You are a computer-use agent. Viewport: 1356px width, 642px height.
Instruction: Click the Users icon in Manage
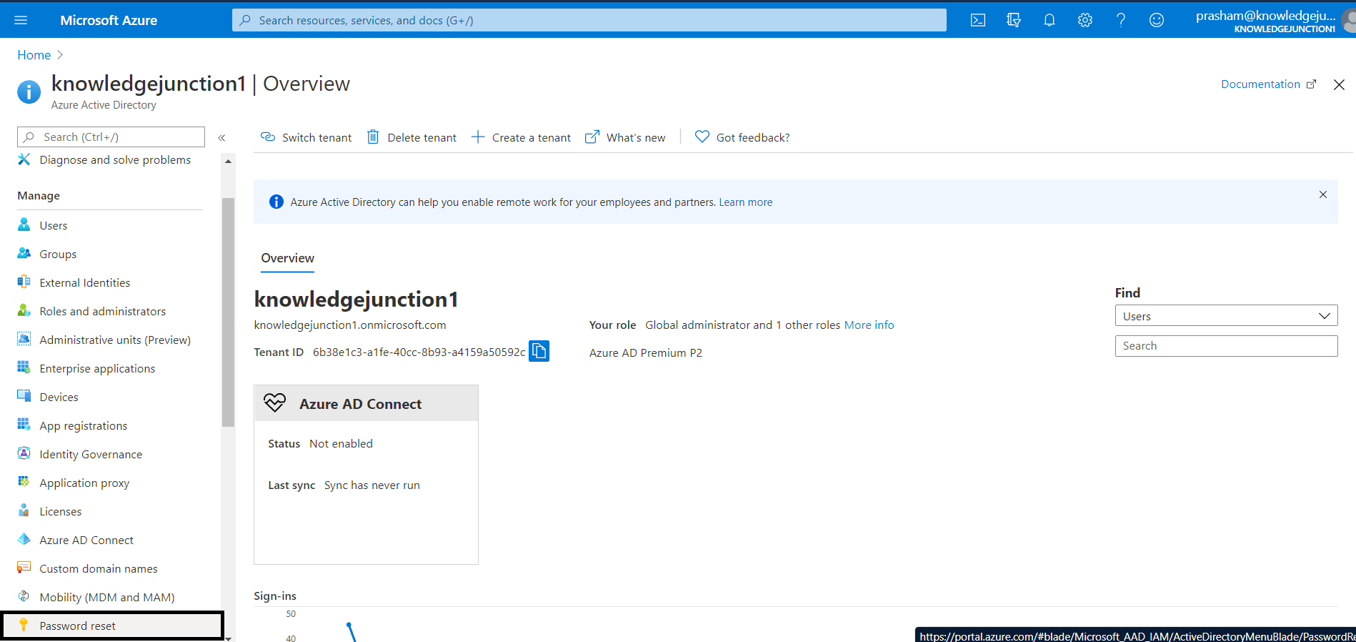(x=24, y=224)
